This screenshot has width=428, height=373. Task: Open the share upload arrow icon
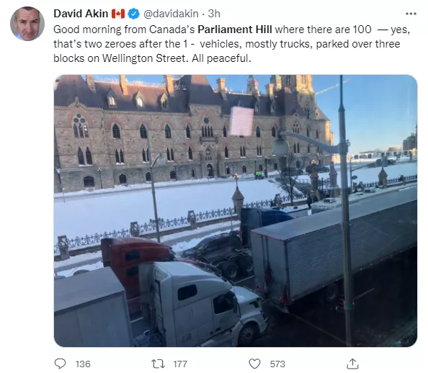(352, 364)
